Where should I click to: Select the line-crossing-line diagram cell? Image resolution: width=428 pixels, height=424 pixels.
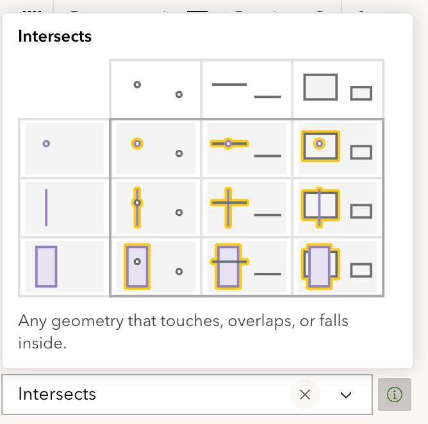tap(247, 207)
